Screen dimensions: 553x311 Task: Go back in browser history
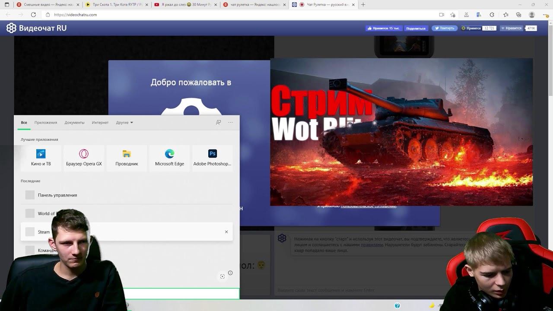pos(8,15)
